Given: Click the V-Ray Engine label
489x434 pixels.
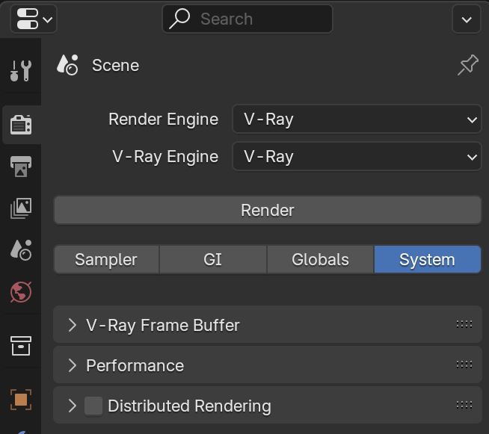Looking at the screenshot, I should [165, 157].
